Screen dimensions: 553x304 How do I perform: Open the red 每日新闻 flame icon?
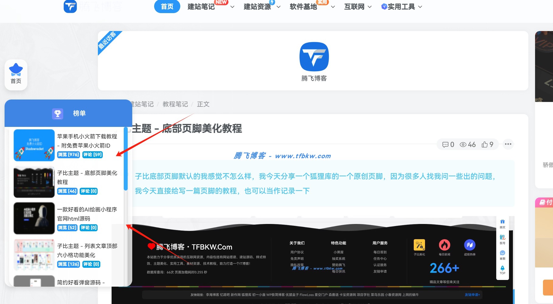point(445,245)
